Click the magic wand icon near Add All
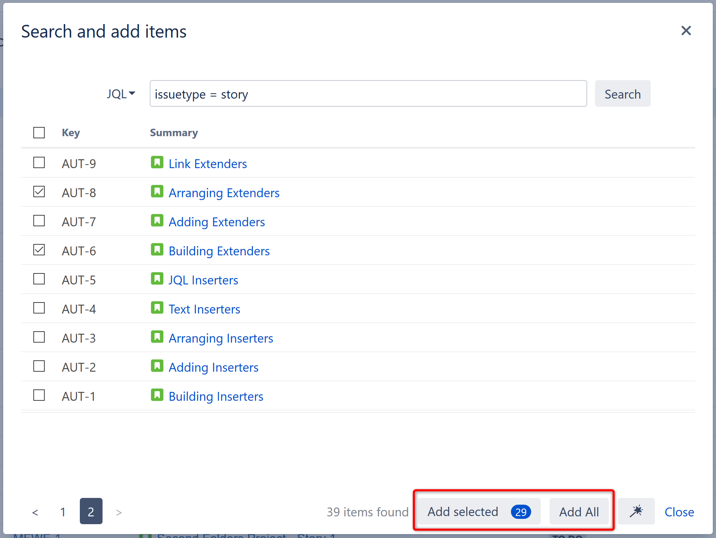The width and height of the screenshot is (716, 538). click(x=636, y=511)
